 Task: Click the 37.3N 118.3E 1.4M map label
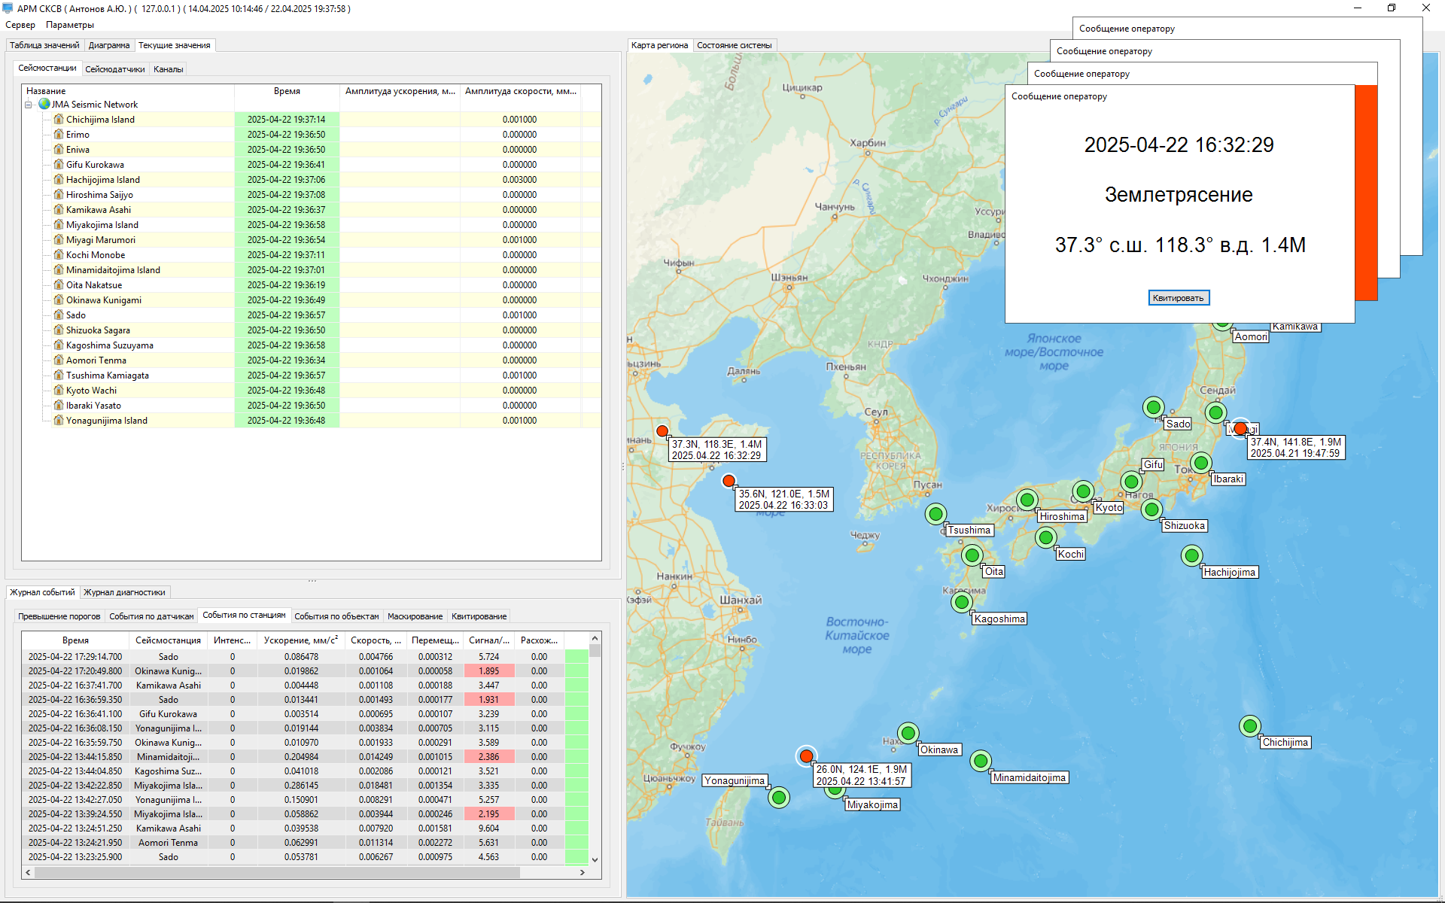717,450
